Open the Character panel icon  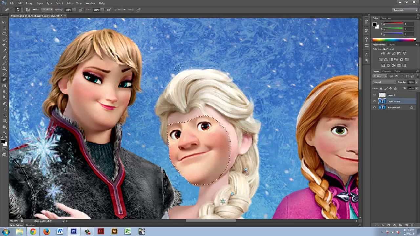click(x=367, y=54)
